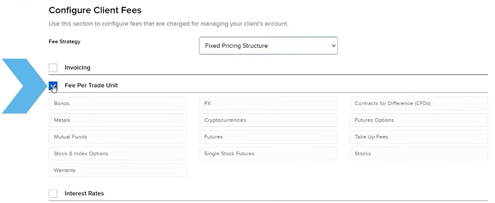Tick the Interest Rates checkbox
The width and height of the screenshot is (495, 203).
[53, 193]
